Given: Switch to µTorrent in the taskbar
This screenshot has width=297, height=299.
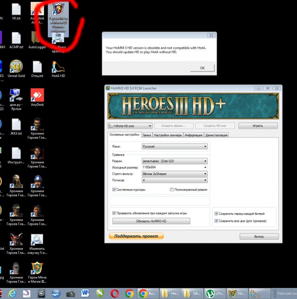Looking at the screenshot, I should [215, 293].
